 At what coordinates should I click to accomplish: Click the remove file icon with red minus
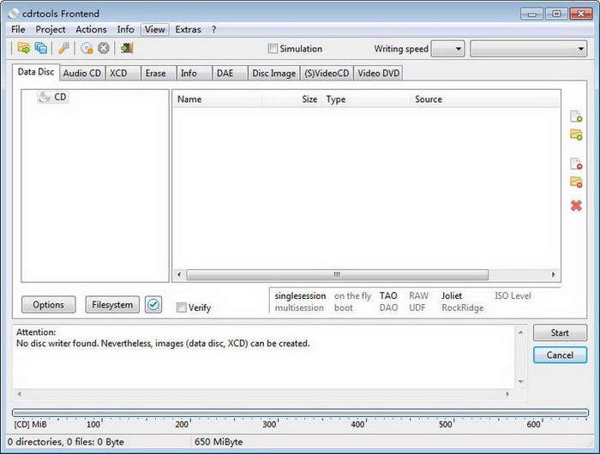point(576,164)
